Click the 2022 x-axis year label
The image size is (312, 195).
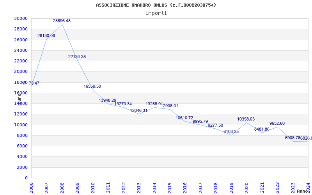point(277,188)
